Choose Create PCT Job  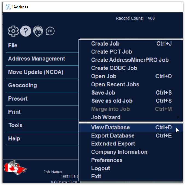point(131,52)
